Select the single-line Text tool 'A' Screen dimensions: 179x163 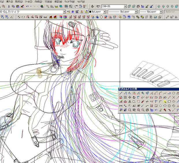click(x=134, y=106)
